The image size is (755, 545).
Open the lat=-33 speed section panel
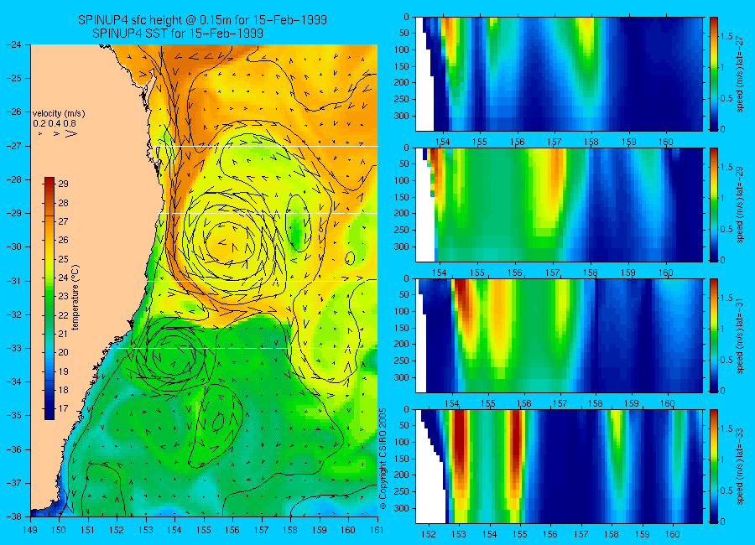(x=559, y=466)
